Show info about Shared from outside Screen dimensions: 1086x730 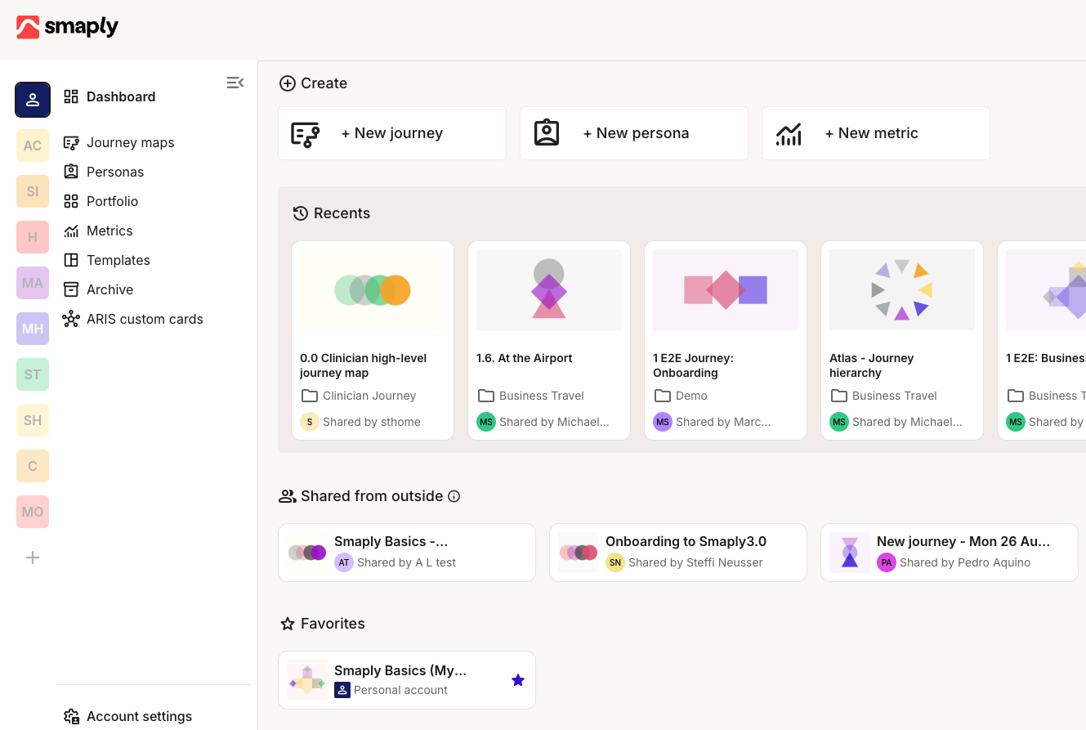454,496
